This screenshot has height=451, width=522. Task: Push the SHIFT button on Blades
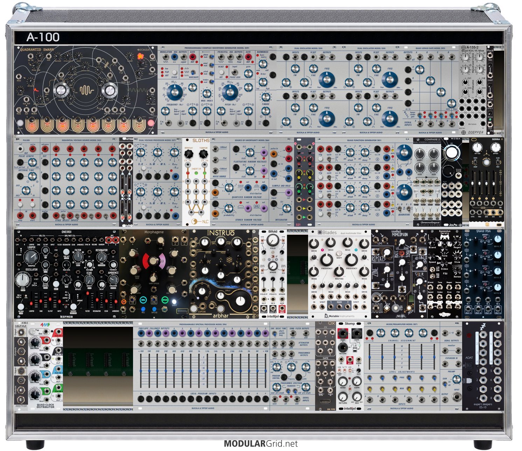click(x=339, y=254)
